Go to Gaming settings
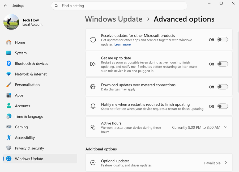Viewport: 239px width, 172px height. [40, 127]
